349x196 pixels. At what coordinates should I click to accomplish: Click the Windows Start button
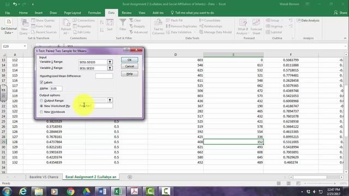[x=7, y=191]
